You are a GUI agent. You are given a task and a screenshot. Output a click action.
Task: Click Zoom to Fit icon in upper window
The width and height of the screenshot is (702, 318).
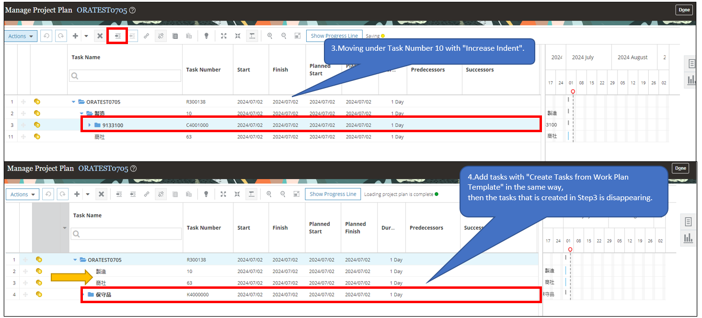pyautogui.click(x=298, y=36)
